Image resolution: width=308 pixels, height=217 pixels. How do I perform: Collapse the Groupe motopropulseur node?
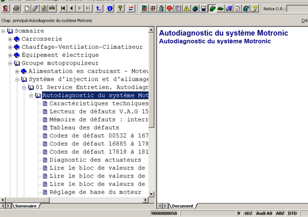pos(10,63)
